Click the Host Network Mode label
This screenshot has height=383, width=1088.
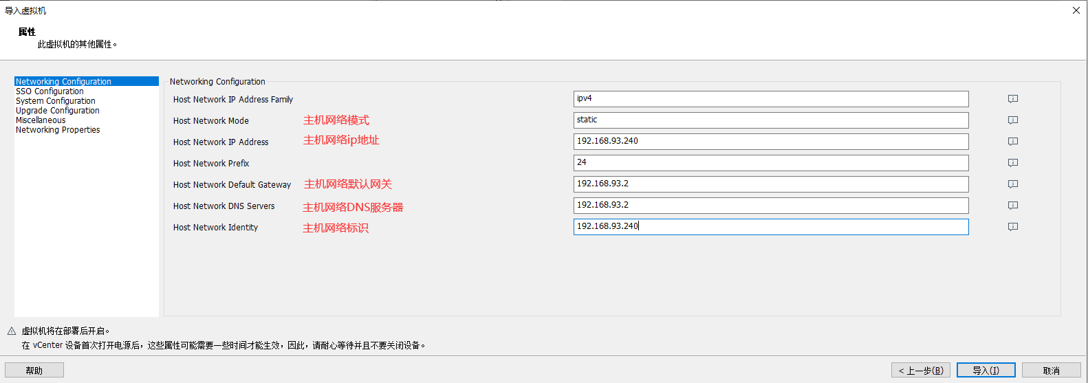click(211, 120)
